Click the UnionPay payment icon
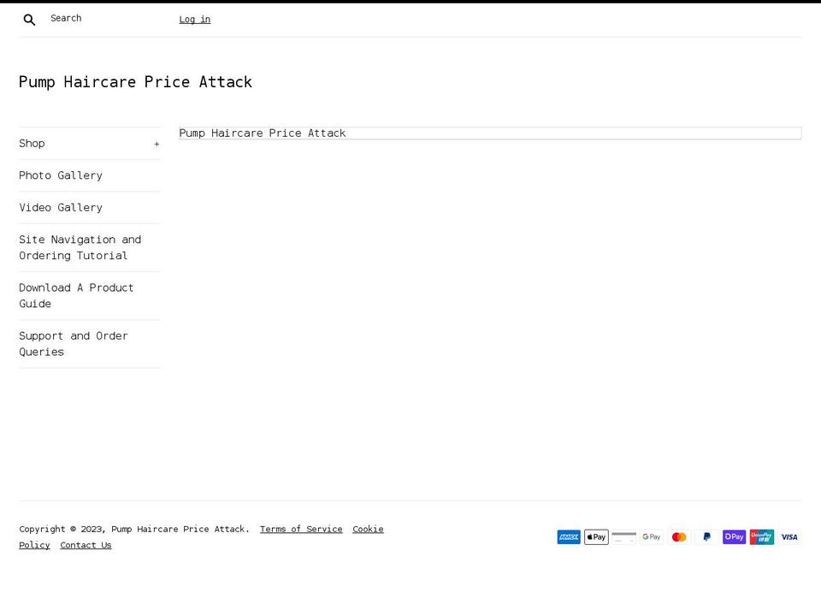821x616 pixels. coord(762,537)
